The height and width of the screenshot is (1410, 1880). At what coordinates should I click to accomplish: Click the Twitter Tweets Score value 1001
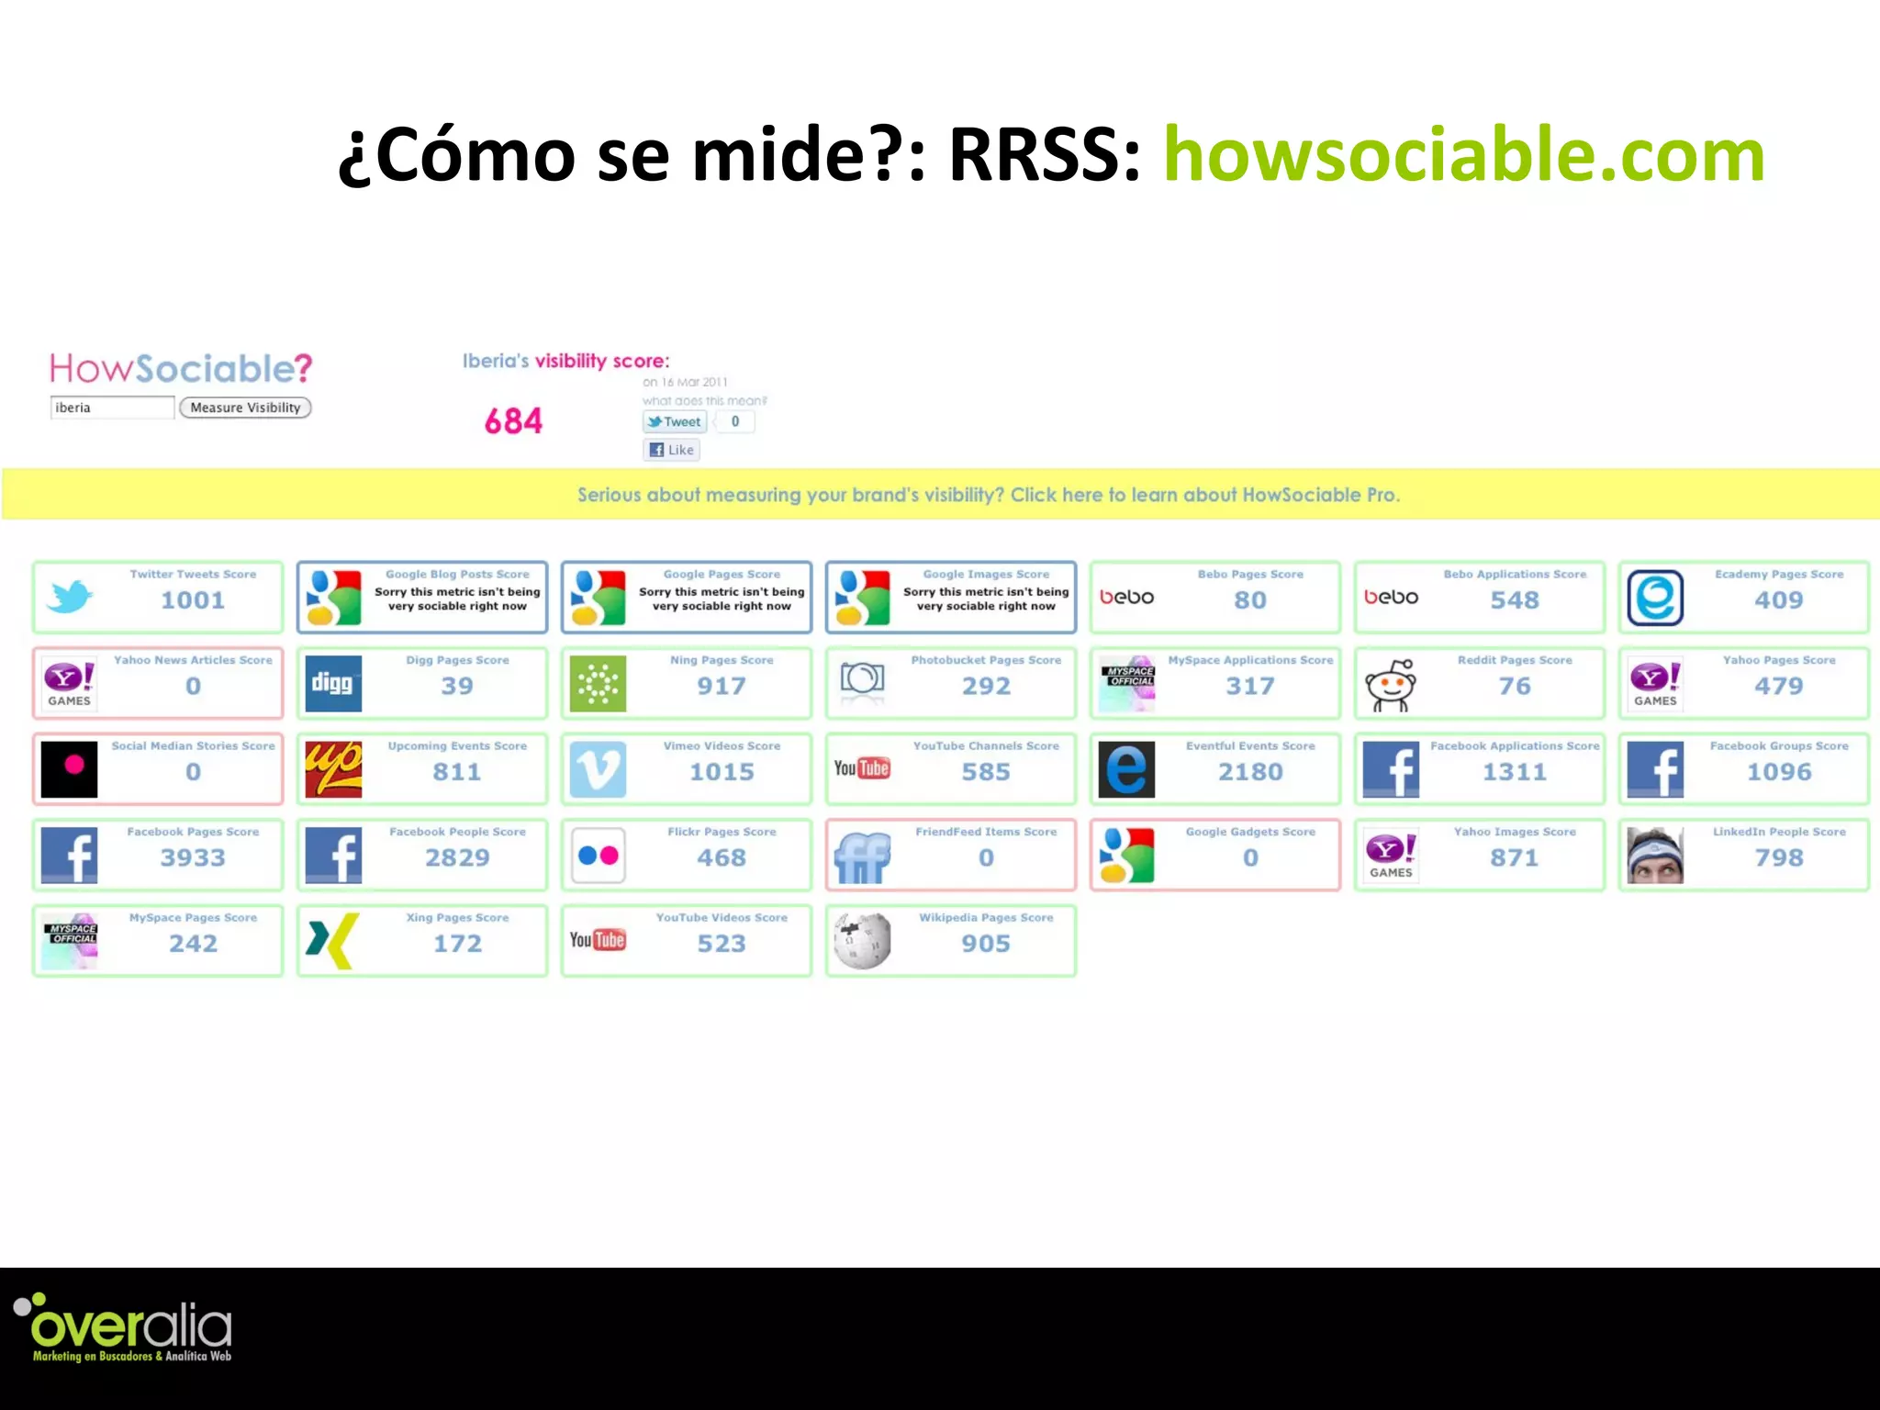click(193, 600)
